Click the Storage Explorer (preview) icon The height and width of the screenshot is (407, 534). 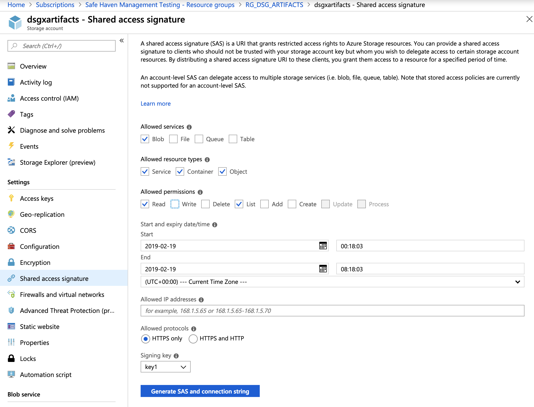(11, 162)
